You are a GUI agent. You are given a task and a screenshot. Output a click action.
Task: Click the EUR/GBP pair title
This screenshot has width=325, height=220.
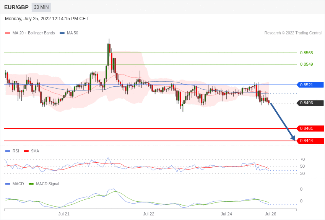(x=16, y=7)
